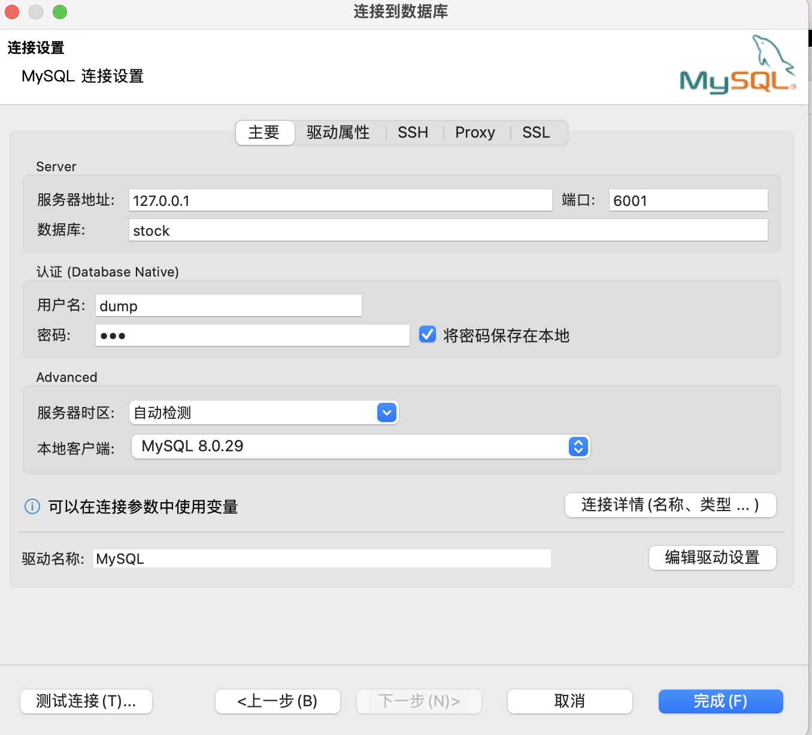Click the 密码 password field
The image size is (812, 735).
point(252,335)
